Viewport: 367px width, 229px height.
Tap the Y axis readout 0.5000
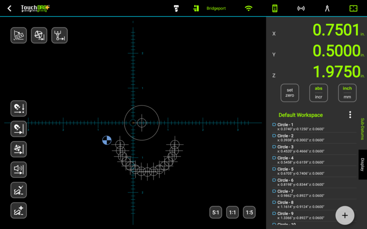(x=336, y=51)
